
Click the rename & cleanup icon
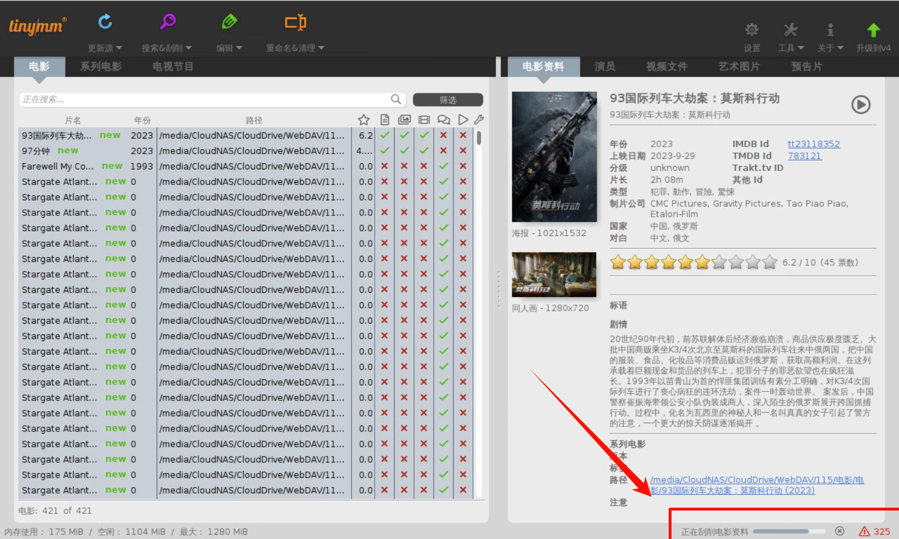(295, 22)
